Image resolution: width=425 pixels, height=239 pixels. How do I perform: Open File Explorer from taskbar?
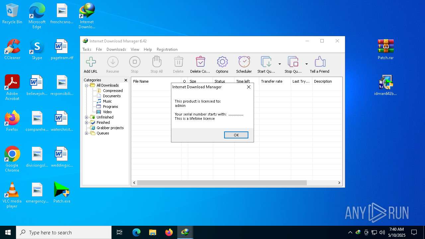coord(152,232)
